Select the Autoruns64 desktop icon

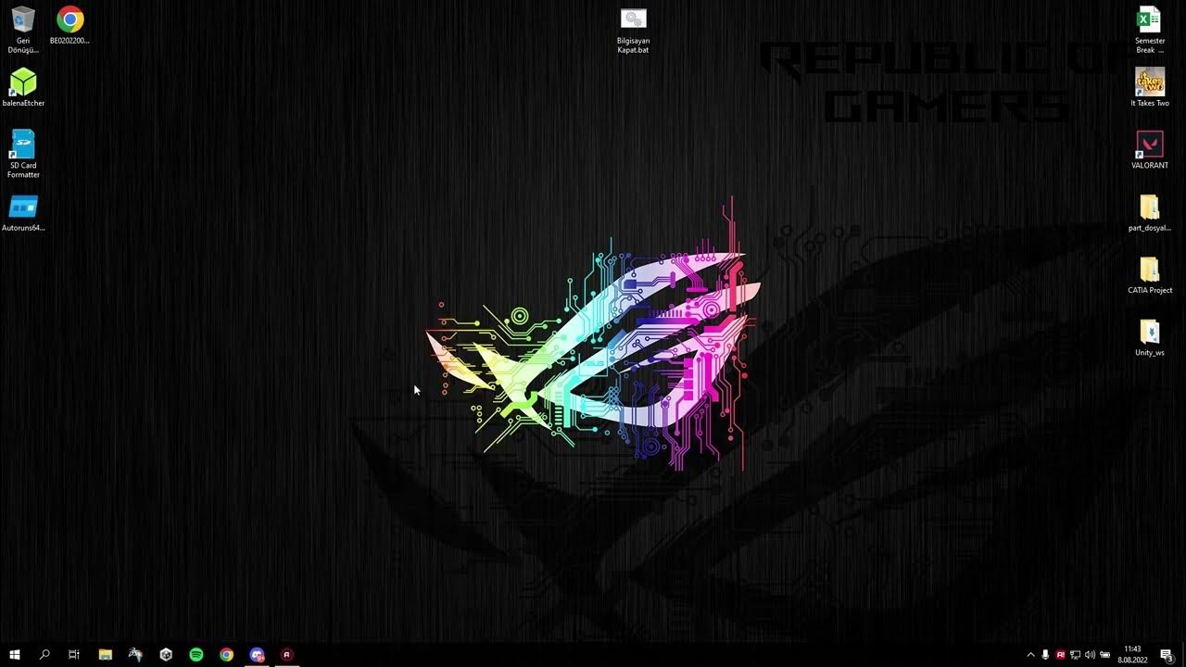[x=23, y=213]
